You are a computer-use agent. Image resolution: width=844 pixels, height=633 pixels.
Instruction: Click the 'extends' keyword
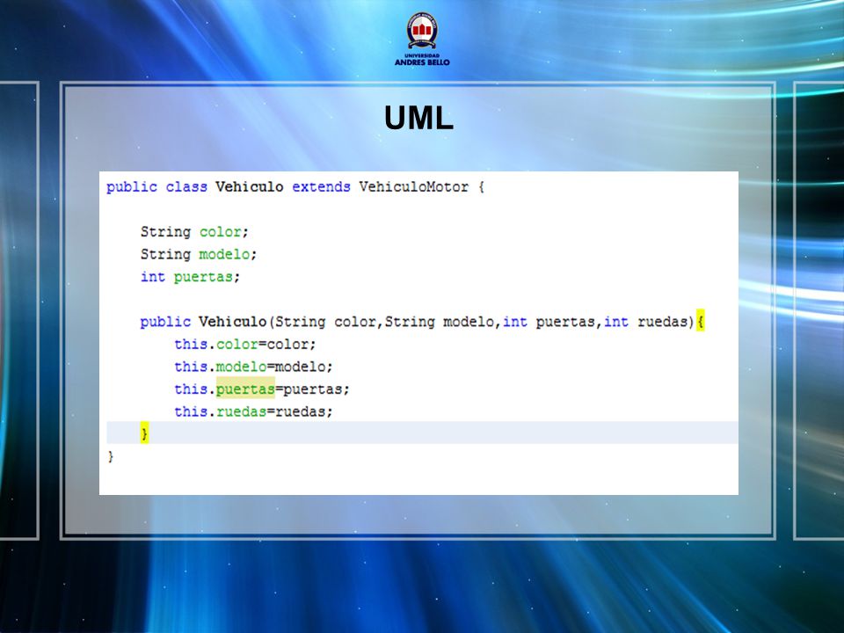point(321,187)
